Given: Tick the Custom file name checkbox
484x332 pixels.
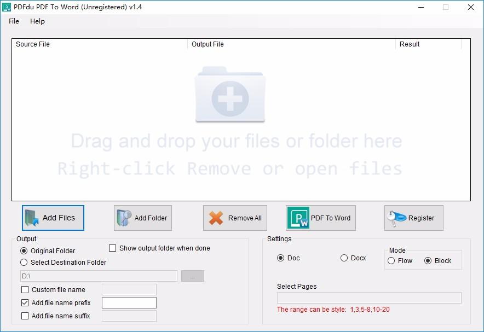Looking at the screenshot, I should point(25,290).
